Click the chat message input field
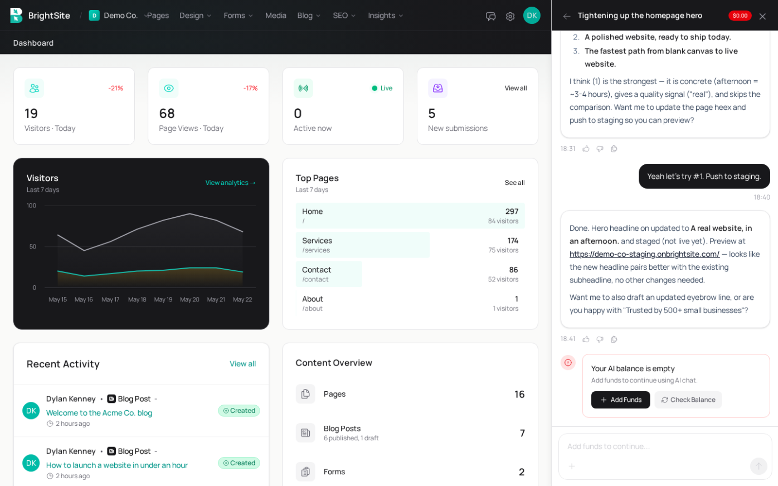The width and height of the screenshot is (778, 486). click(665, 446)
